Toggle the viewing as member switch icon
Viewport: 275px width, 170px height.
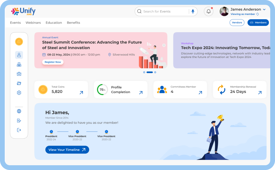(258, 14)
